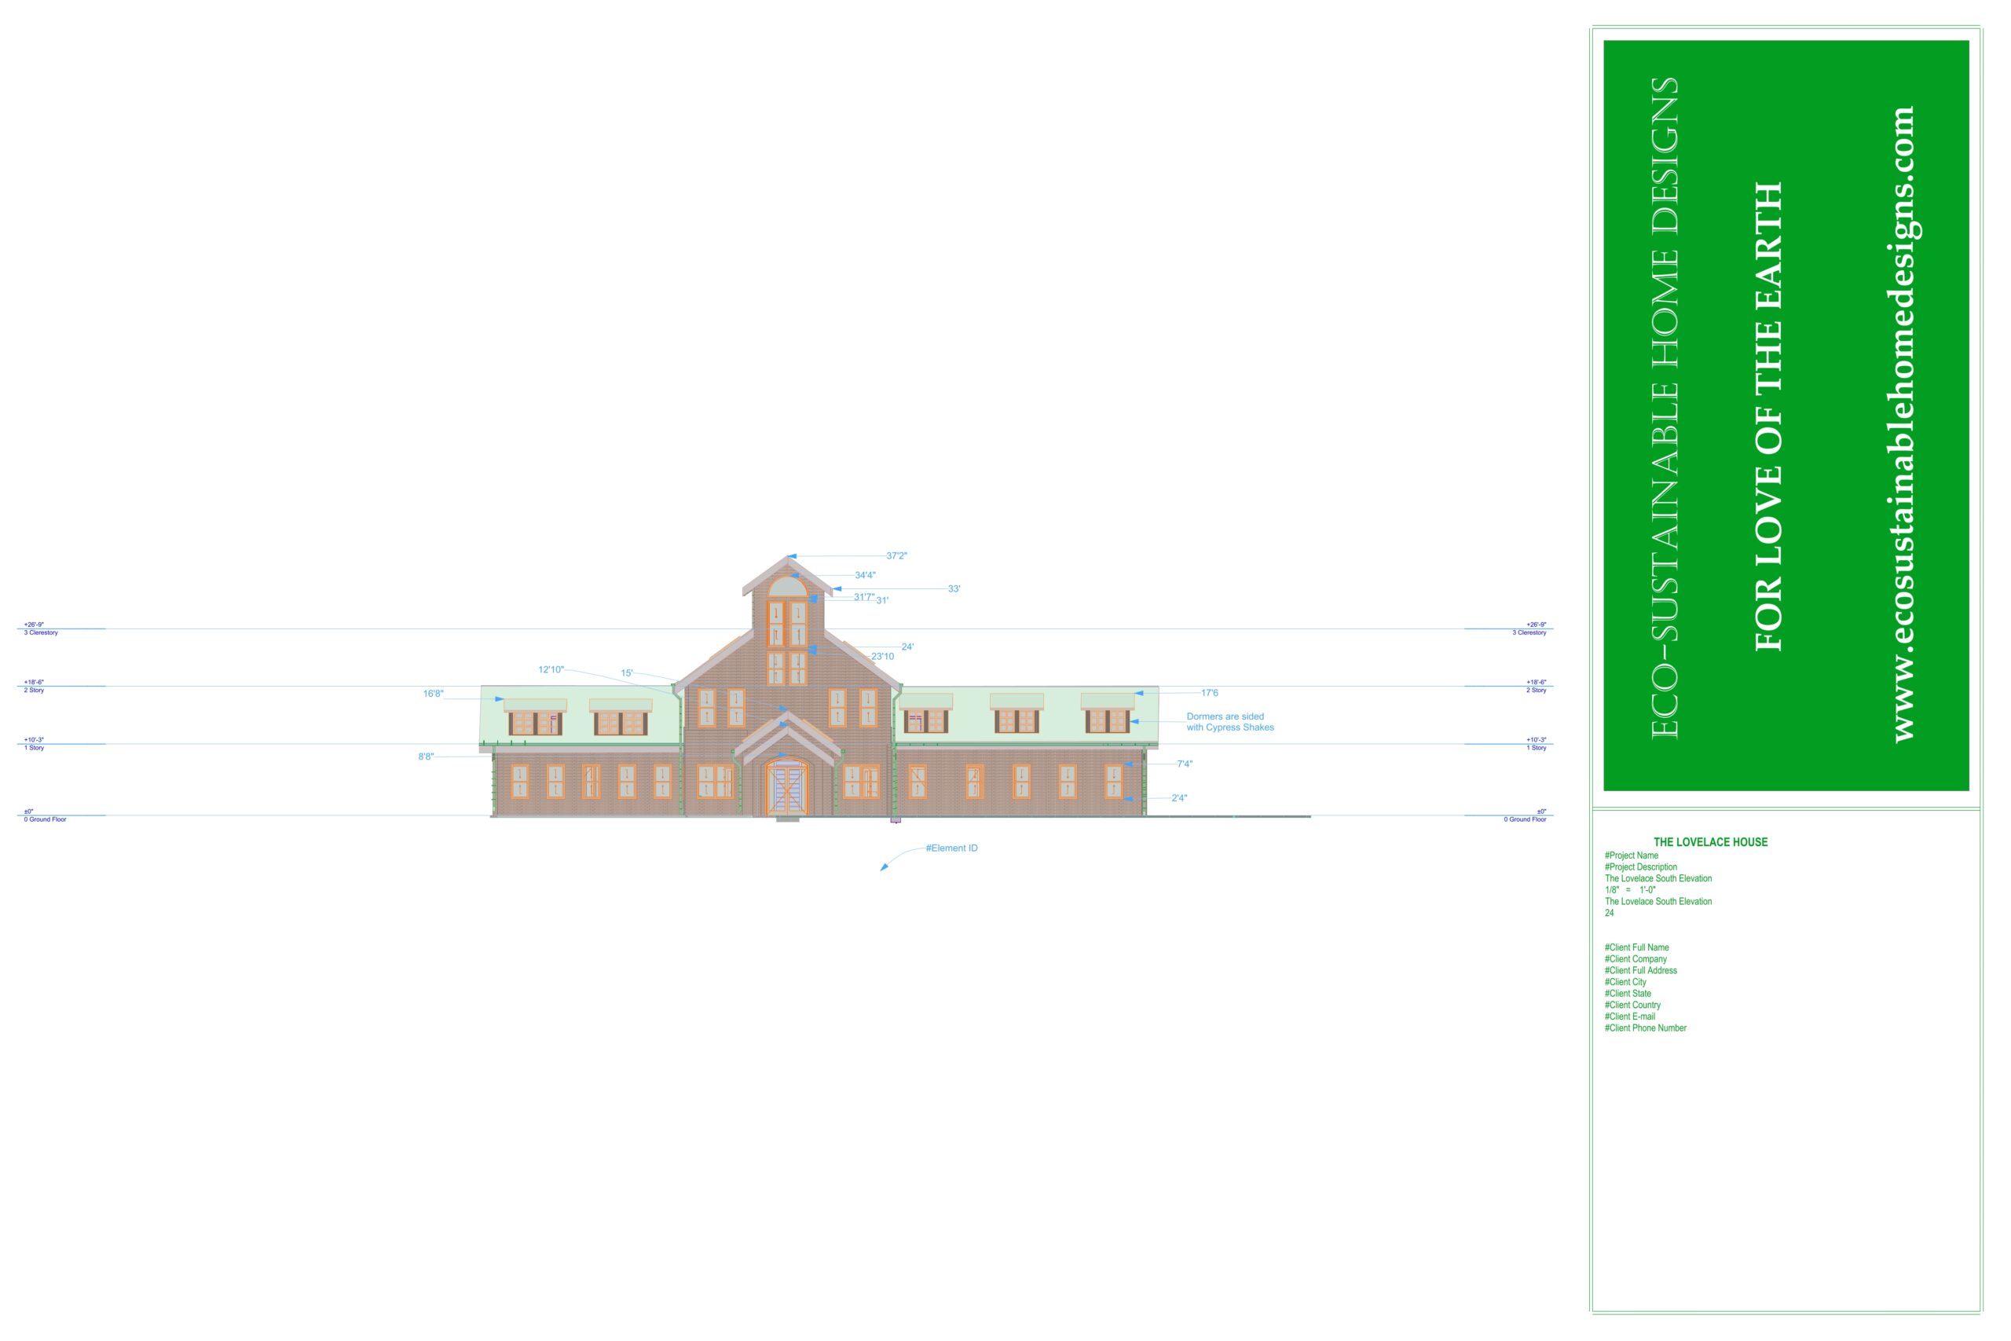The width and height of the screenshot is (2011, 1341).
Task: Click the left-side "1 Story" level marker
Action: pos(35,747)
